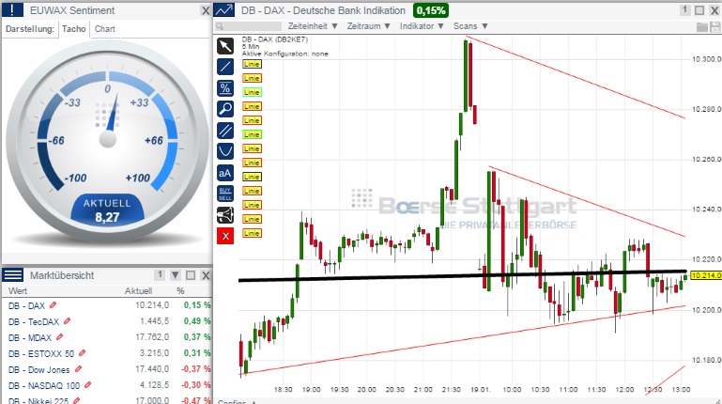
Task: Click the green-bordered Linie label
Action: coord(252,134)
